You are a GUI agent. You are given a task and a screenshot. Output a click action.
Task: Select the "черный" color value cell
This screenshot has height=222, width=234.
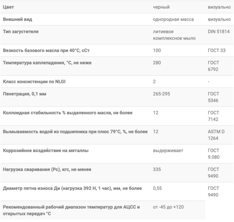[x=162, y=7]
